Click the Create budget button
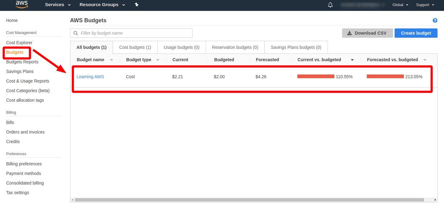 click(416, 33)
